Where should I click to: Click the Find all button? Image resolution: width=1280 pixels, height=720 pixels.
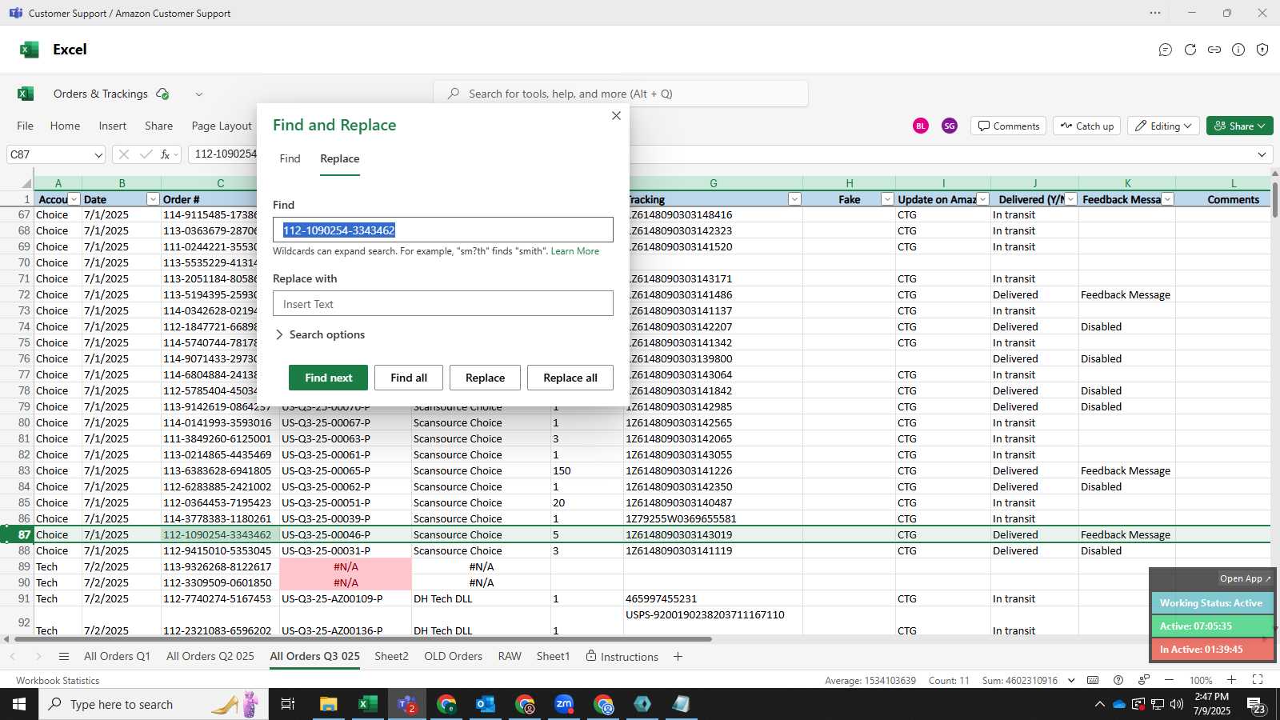coord(409,378)
